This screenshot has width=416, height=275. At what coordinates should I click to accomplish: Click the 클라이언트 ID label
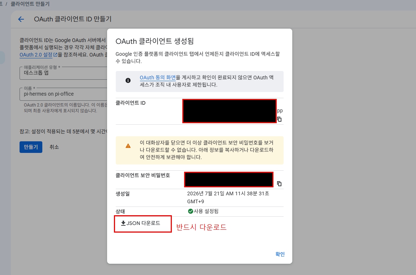click(131, 103)
